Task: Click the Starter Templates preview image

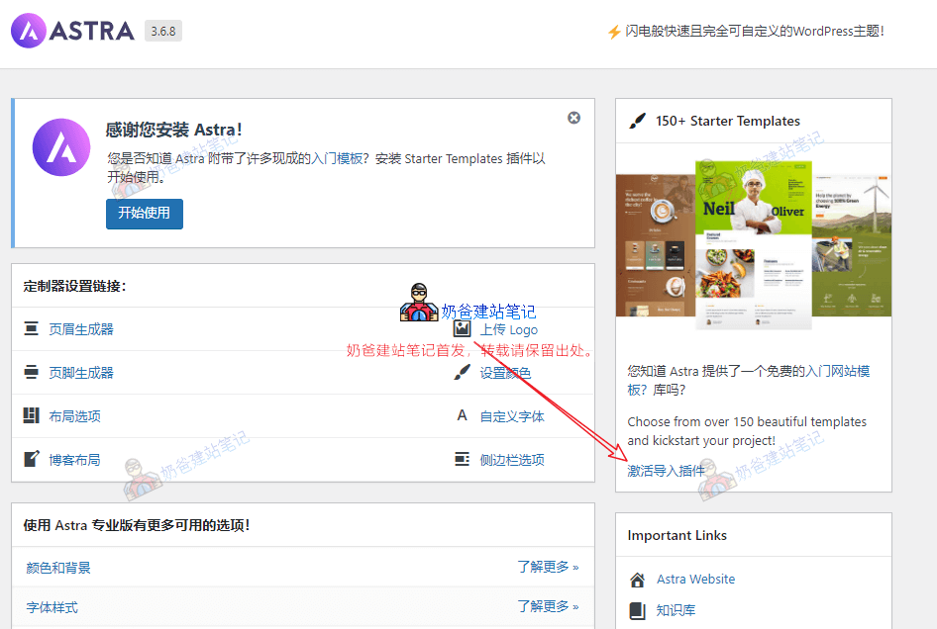Action: point(753,244)
